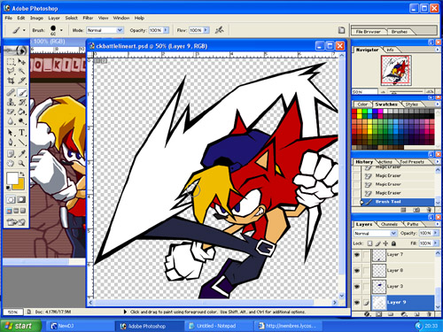This screenshot has height=332, width=443.
Task: Open the File Browser palette well tab
Action: point(368,32)
